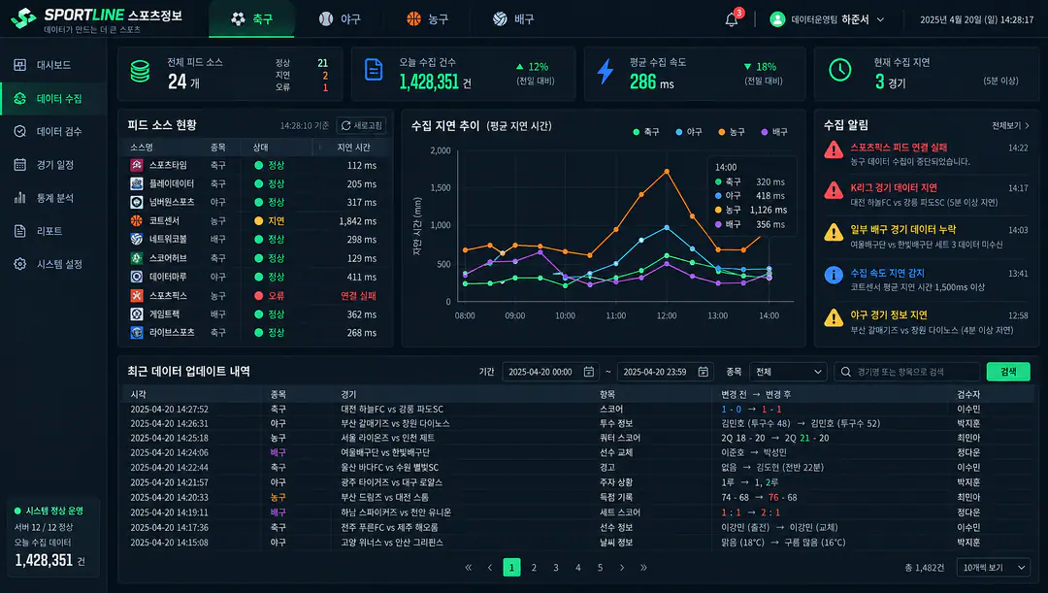This screenshot has width=1048, height=593.
Task: Click the calendar icon in the end date field
Action: point(704,372)
